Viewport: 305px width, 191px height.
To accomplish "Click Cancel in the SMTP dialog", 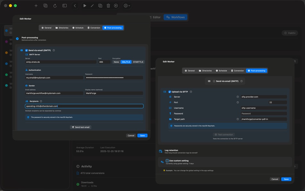I will point(131,135).
